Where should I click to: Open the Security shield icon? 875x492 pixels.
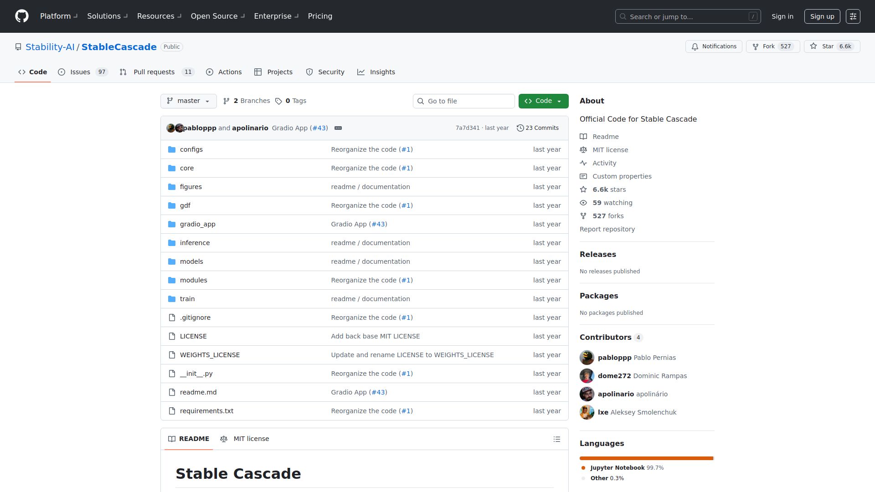tap(309, 72)
